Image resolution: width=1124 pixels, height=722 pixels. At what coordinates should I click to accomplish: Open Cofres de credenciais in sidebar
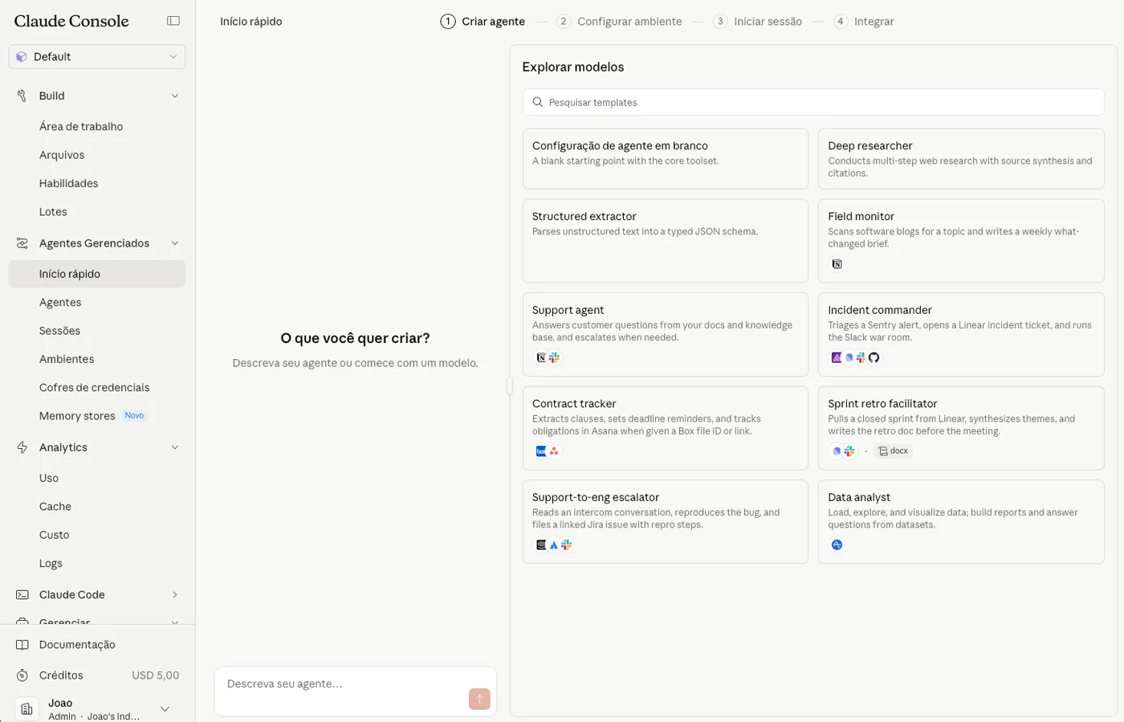click(x=97, y=388)
